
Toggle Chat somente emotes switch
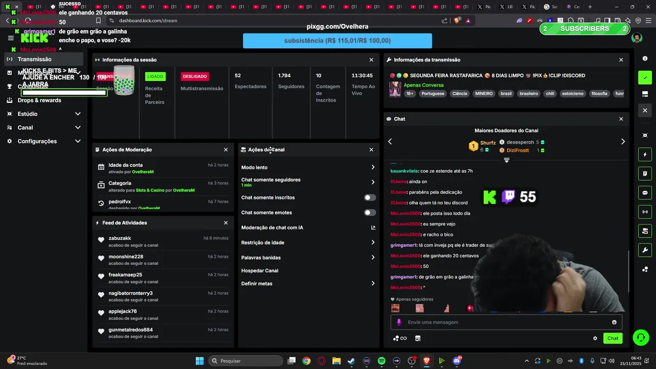coord(370,212)
